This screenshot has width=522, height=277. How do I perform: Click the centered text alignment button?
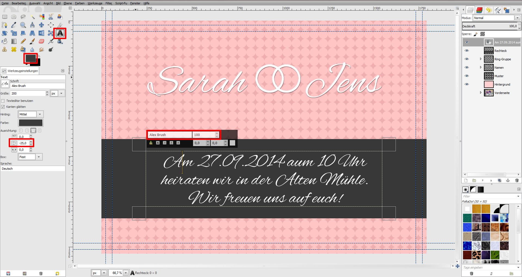pos(33,130)
